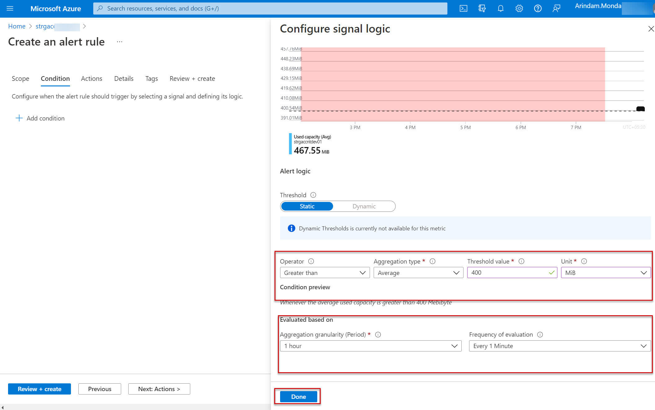Open the portal settings gear
The width and height of the screenshot is (655, 410).
[x=519, y=8]
